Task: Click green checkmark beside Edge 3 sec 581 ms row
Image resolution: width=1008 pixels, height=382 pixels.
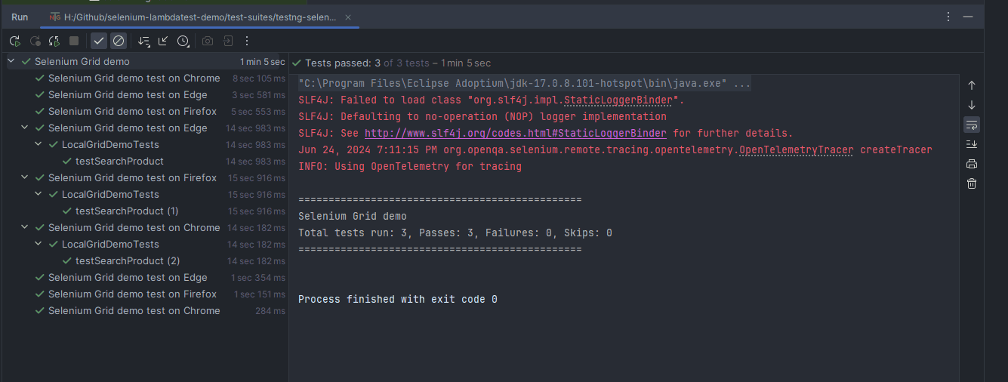Action: 40,95
